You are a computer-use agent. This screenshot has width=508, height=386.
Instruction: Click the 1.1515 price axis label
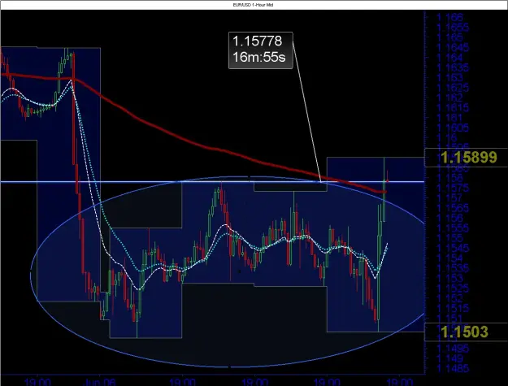click(x=453, y=308)
